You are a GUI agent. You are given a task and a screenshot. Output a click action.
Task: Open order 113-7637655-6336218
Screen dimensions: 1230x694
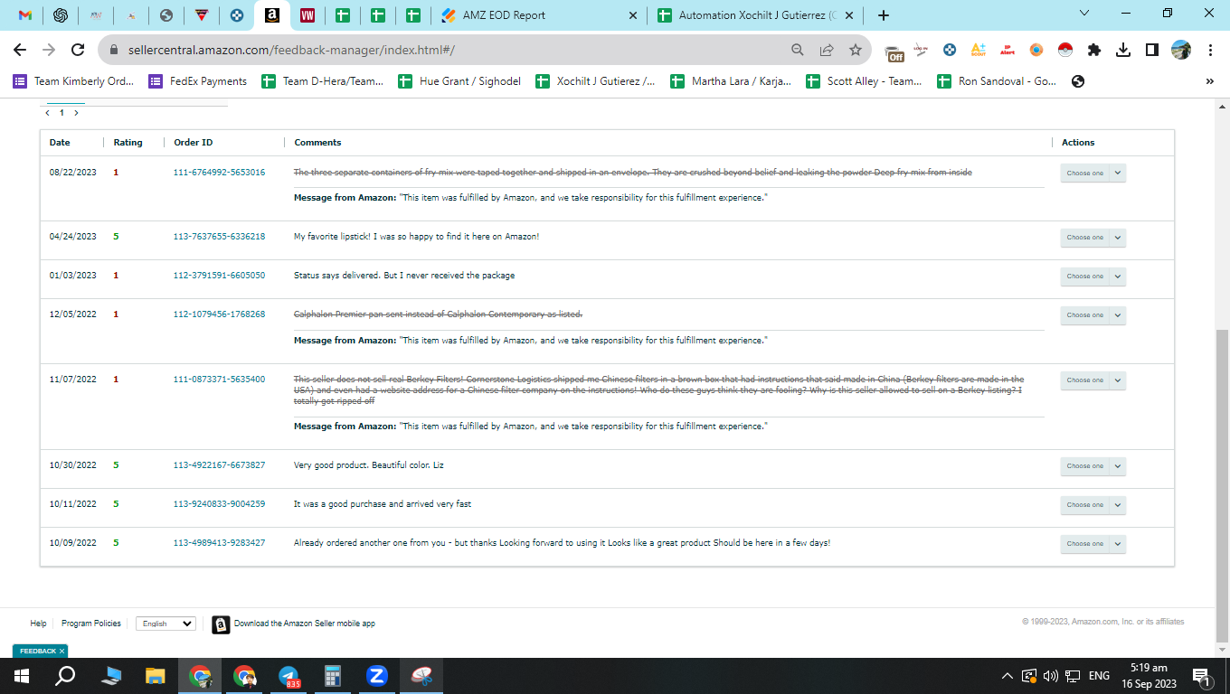[219, 237]
